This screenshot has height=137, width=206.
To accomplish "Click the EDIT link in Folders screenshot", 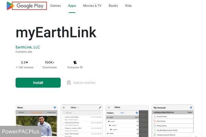I will point(122,113).
